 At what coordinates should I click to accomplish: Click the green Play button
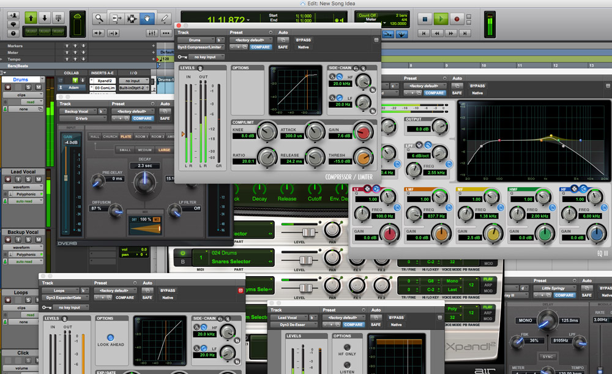click(x=441, y=19)
